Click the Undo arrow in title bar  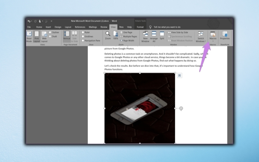29,21
